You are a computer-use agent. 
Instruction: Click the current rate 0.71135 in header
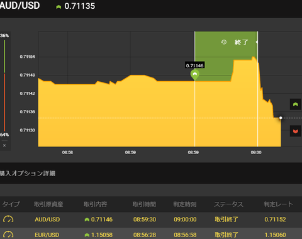80,6
